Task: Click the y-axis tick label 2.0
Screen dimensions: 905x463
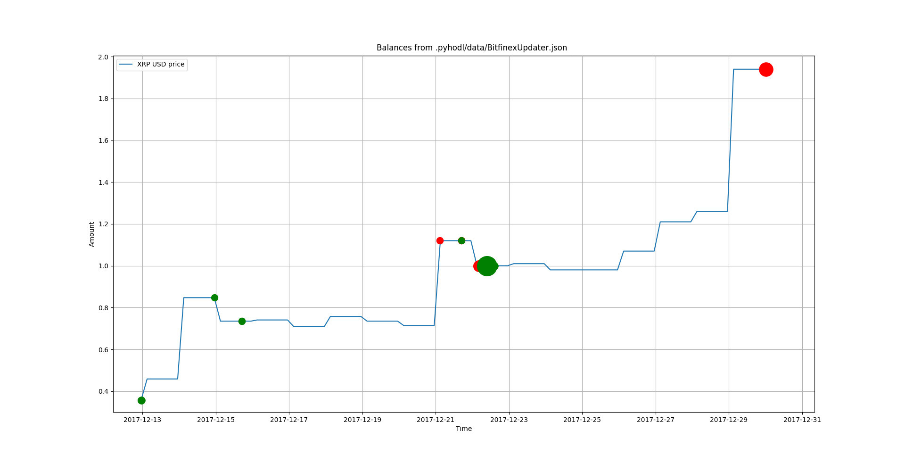Action: (x=103, y=57)
